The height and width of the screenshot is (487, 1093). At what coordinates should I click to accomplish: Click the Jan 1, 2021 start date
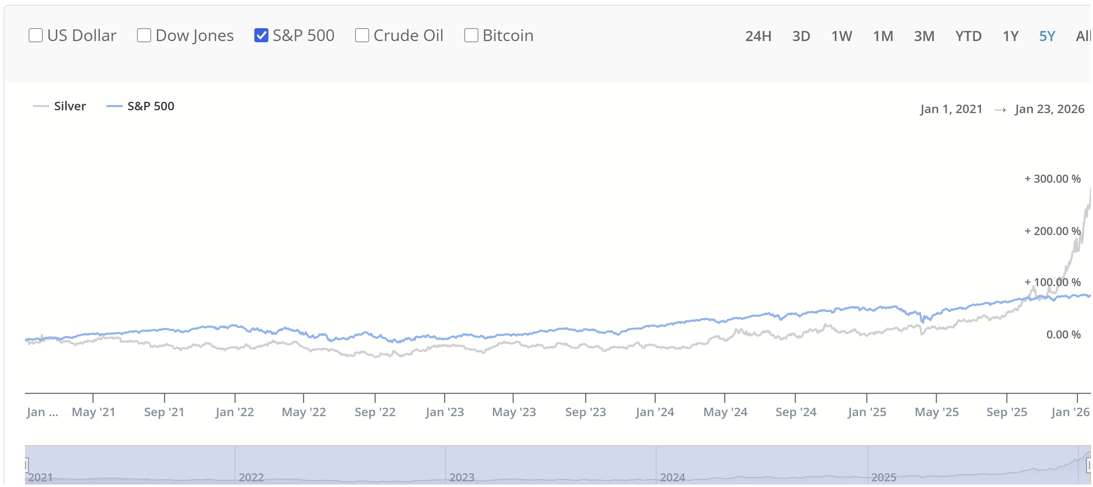click(x=951, y=109)
